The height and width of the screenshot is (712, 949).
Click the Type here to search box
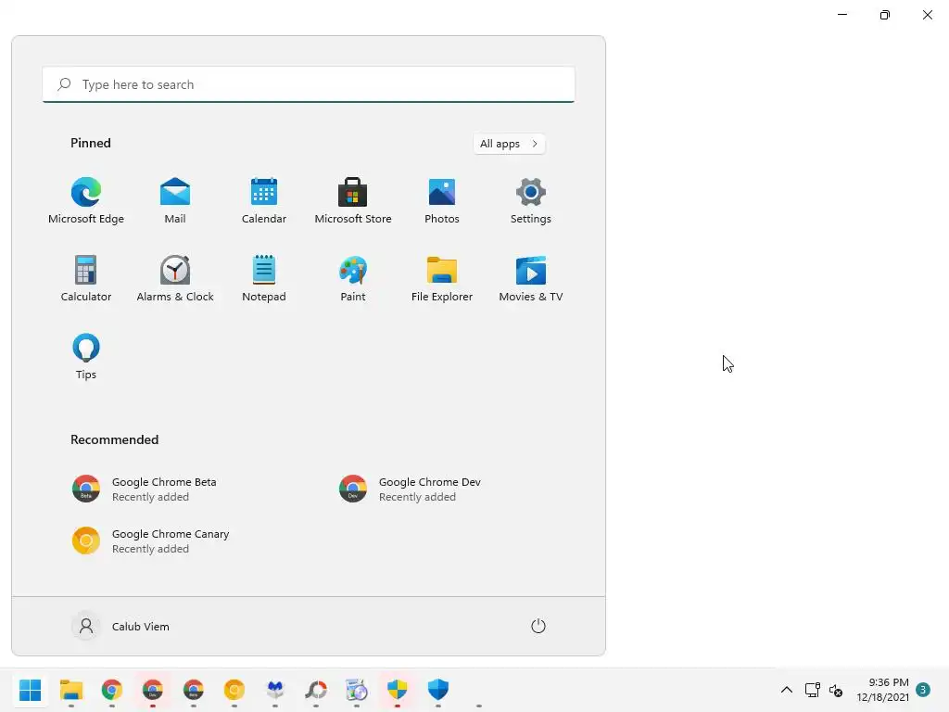(x=309, y=84)
